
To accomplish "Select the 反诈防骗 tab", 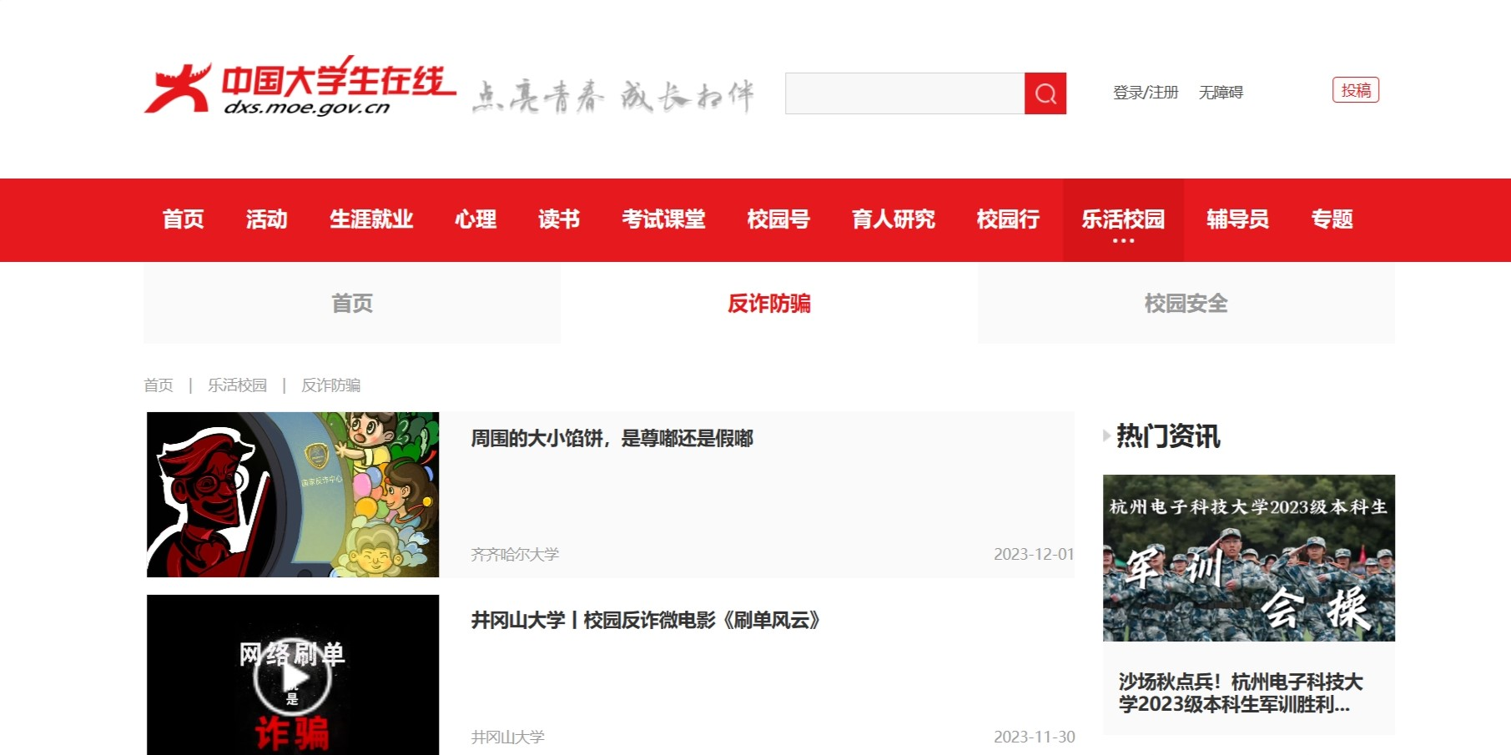I will point(768,304).
